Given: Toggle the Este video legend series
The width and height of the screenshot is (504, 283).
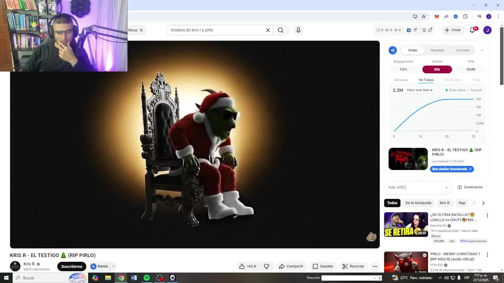Looking at the screenshot, I should (455, 90).
